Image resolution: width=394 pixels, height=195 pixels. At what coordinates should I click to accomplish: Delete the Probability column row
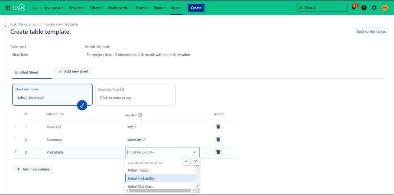tap(218, 152)
